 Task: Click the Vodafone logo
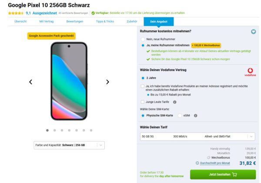250,72
